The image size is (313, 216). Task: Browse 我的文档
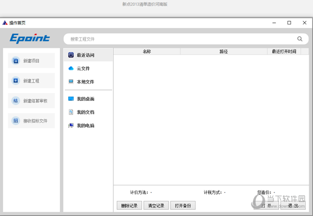click(88, 112)
